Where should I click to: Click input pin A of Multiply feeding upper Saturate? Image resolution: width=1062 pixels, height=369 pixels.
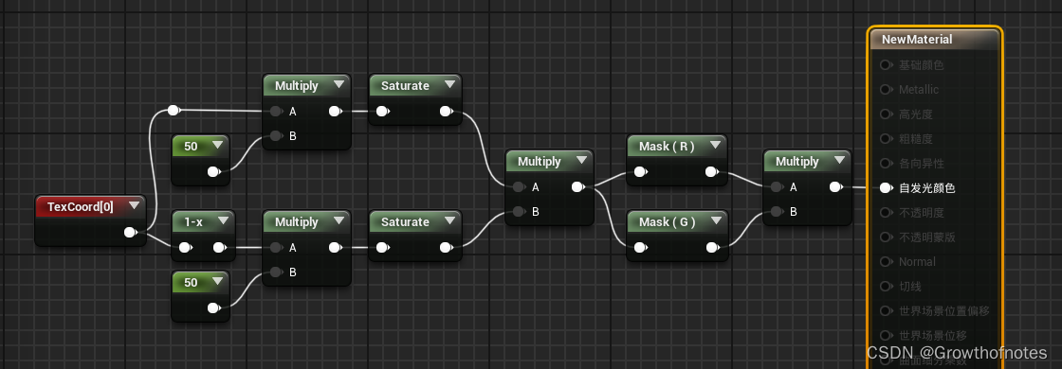276,112
